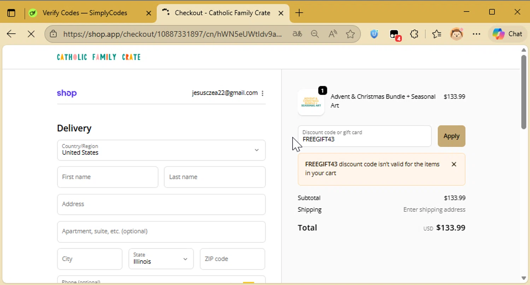Click the email jesusczea22@gmail.com
Viewport: 530px width, 285px height.
click(x=225, y=93)
